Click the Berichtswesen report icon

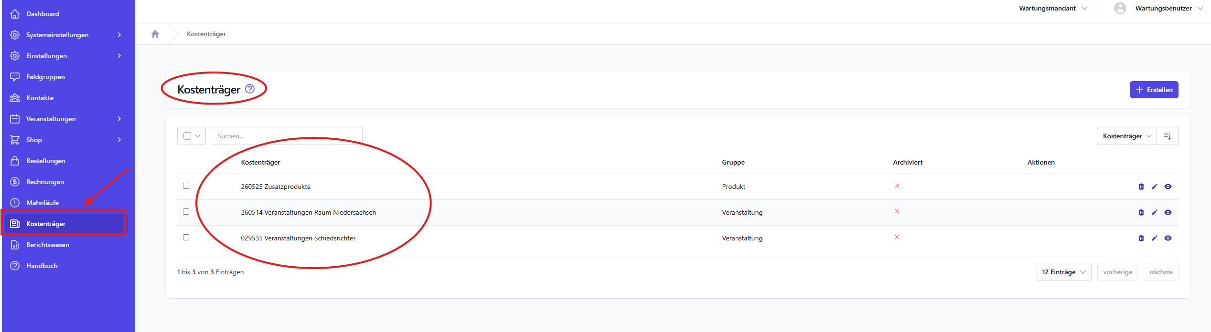pos(15,245)
